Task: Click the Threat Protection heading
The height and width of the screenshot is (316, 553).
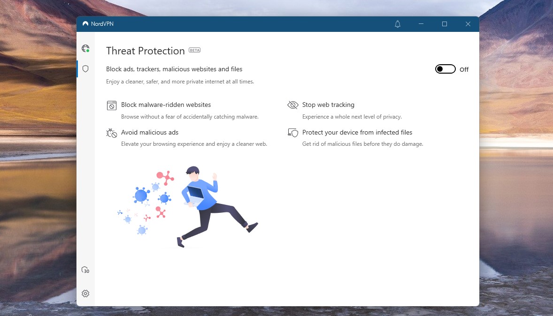Action: click(146, 51)
